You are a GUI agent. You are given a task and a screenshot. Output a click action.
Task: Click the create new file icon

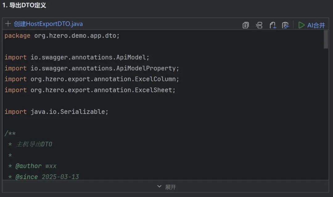[273, 25]
